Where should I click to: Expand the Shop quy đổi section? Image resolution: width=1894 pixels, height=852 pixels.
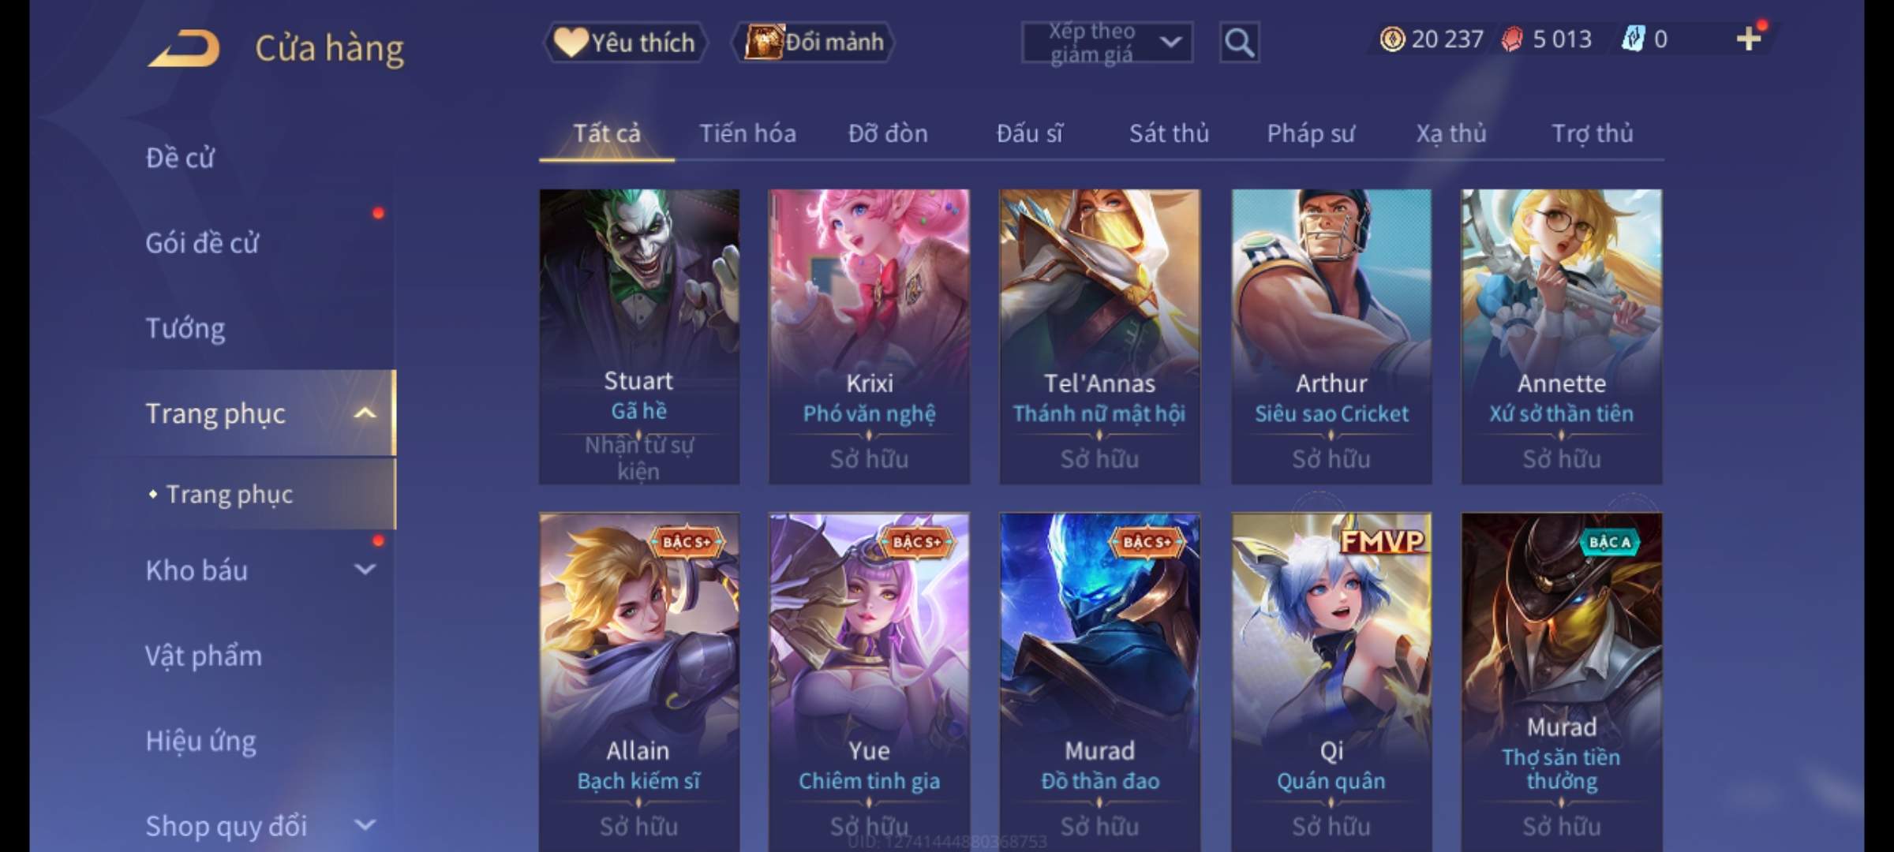365,825
